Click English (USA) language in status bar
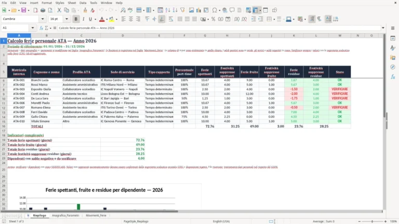The width and height of the screenshot is (399, 224). pos(221,221)
